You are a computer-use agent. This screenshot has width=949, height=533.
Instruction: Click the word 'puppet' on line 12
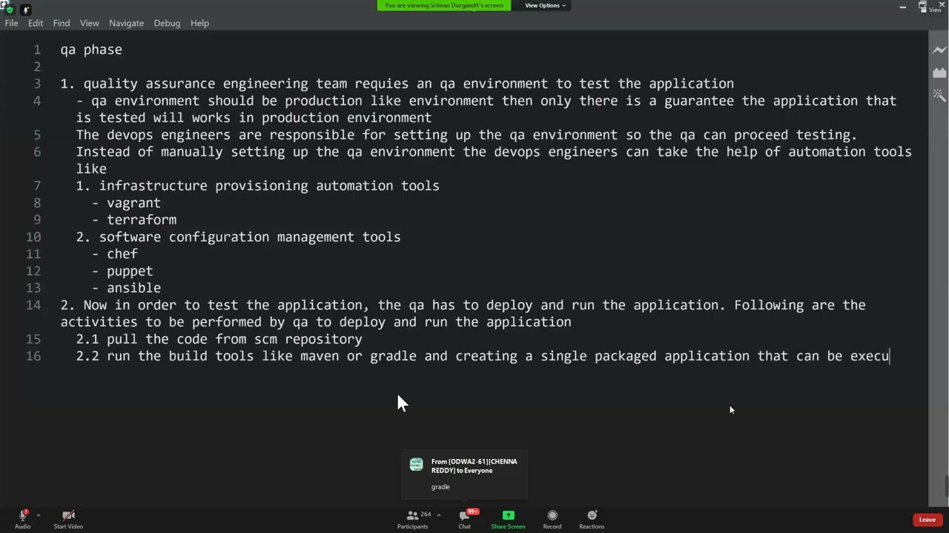[x=130, y=271]
